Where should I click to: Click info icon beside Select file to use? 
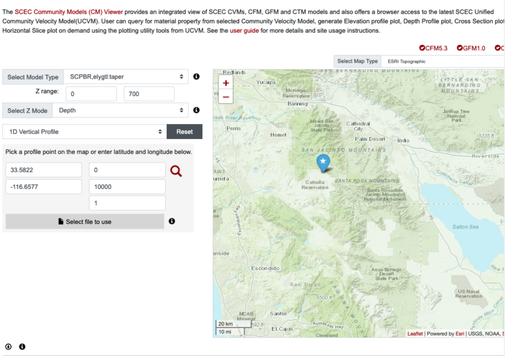point(172,221)
